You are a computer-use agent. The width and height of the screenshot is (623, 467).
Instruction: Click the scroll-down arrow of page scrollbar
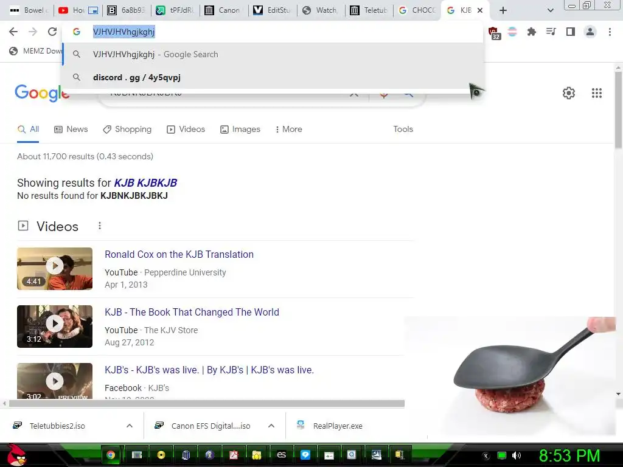tap(618, 394)
